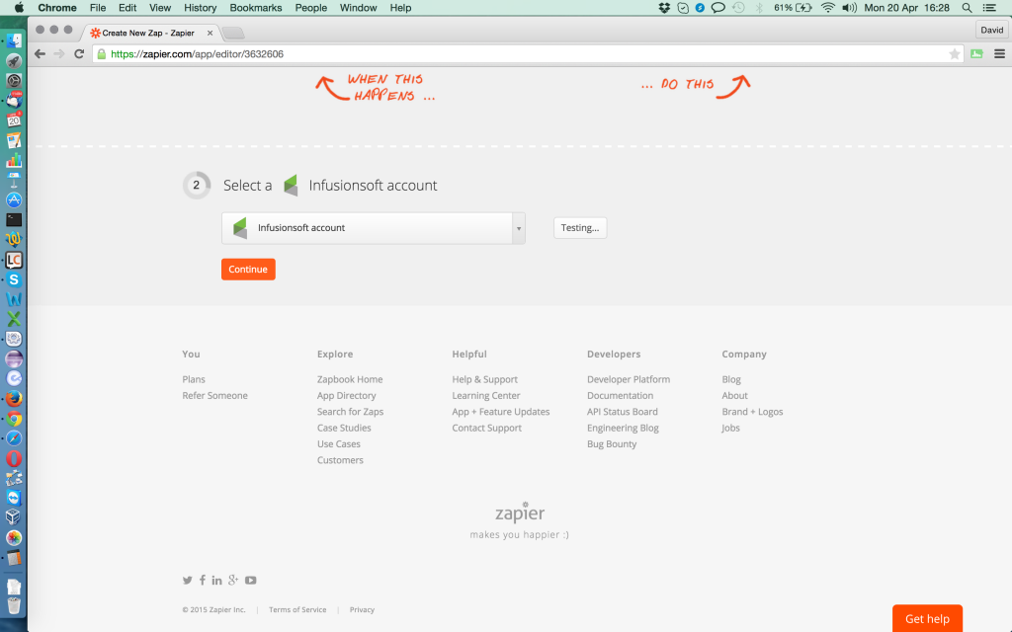Open Spotlight search in the menu bar
Screen dimensions: 1012x632
point(967,8)
